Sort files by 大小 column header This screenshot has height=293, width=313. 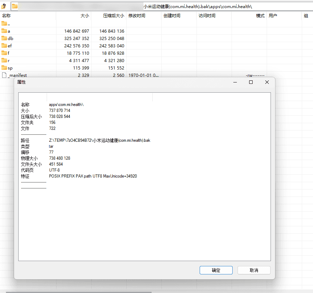[x=85, y=16]
